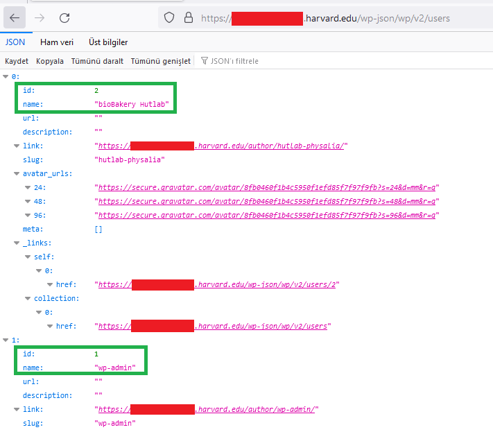Toggle the href row arrow under self

(50, 284)
